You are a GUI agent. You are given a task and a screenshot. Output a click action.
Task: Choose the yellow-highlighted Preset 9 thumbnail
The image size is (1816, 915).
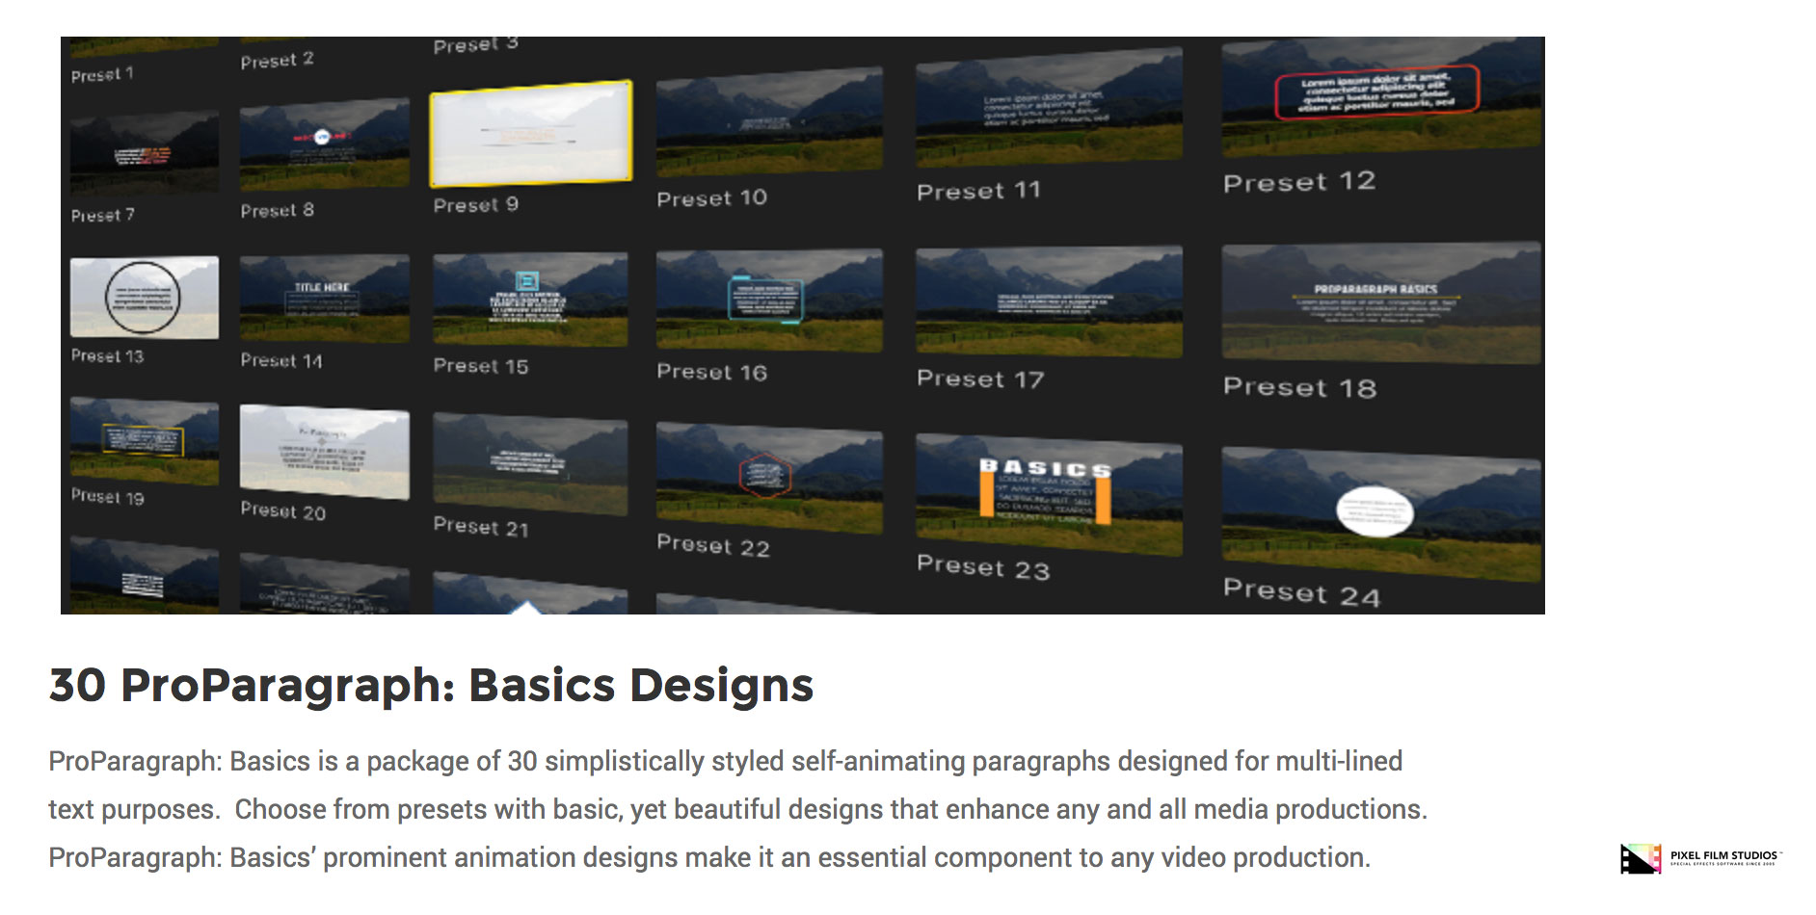pos(531,133)
